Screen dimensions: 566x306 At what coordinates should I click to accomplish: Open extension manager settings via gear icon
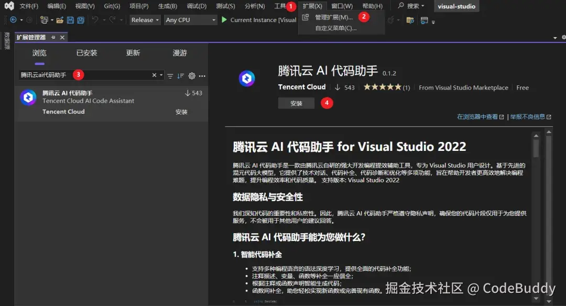pyautogui.click(x=191, y=75)
